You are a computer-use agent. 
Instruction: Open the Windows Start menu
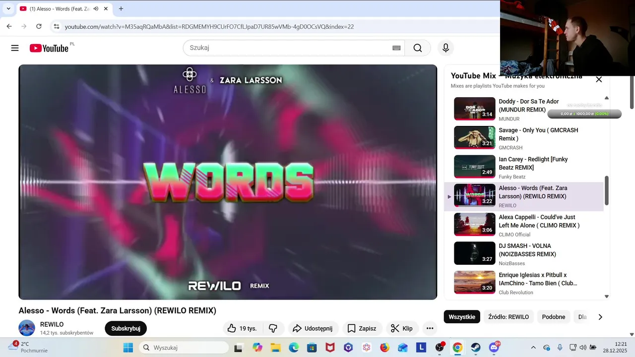128,348
